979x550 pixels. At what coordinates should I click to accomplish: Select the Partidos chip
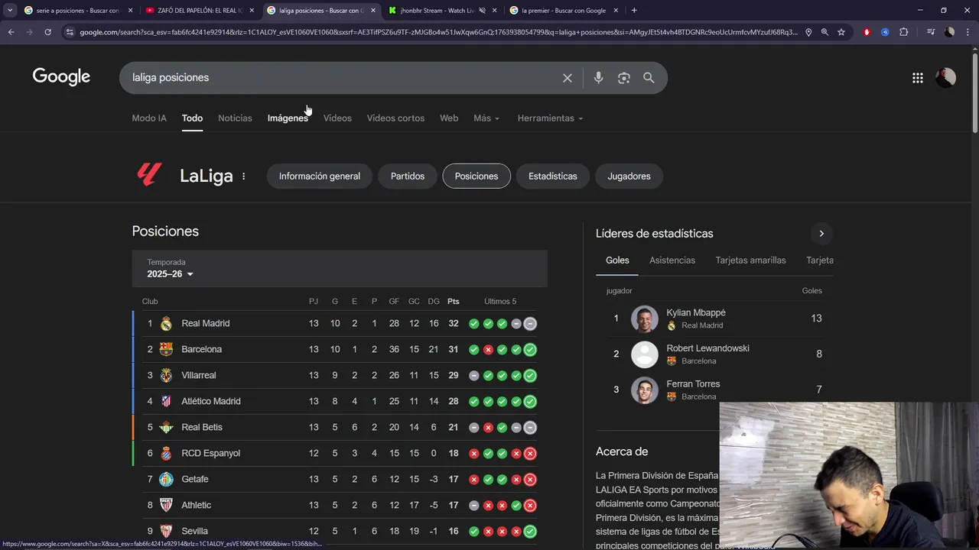(408, 176)
